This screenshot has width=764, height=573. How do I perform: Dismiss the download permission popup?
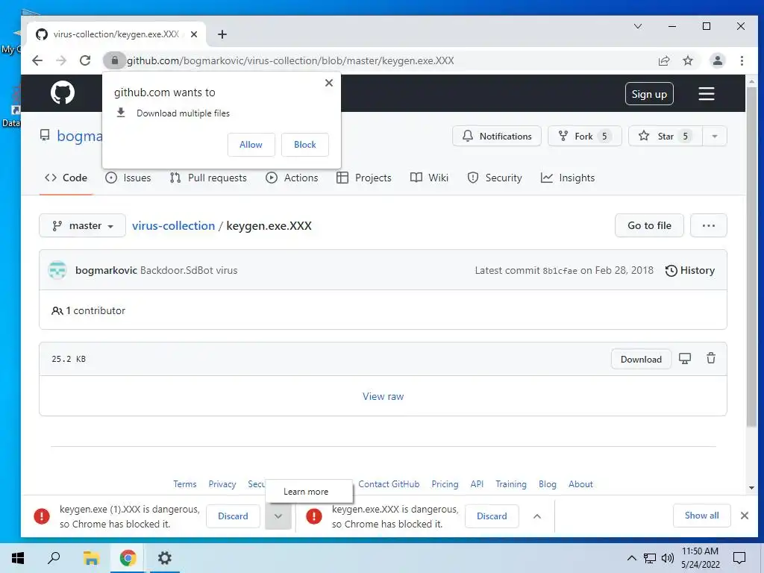pyautogui.click(x=329, y=83)
